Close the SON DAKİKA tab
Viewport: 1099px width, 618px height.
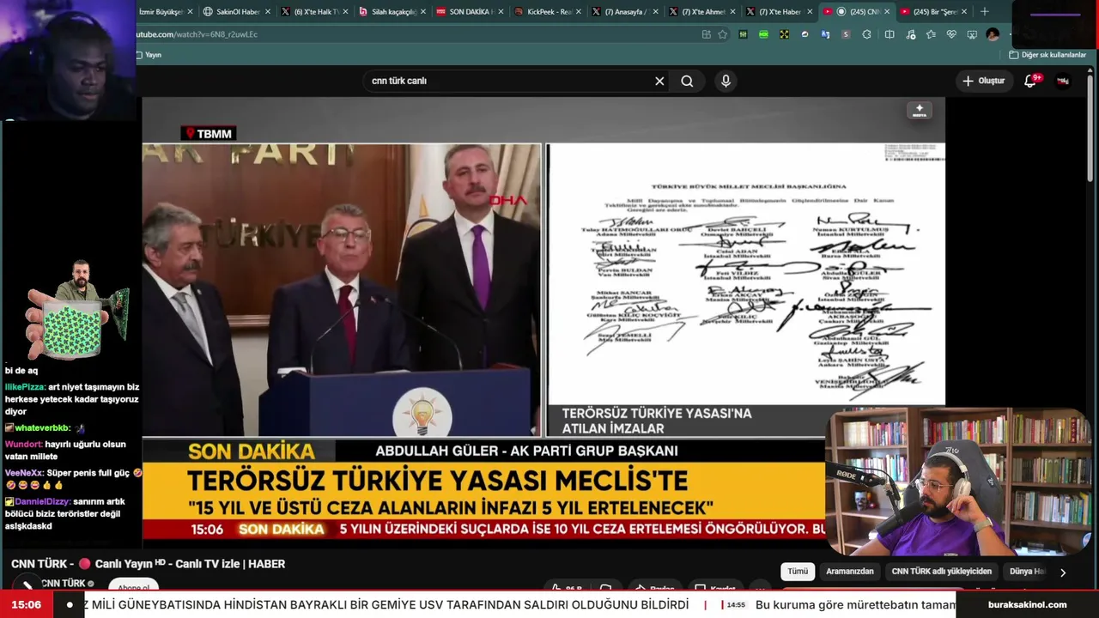tap(502, 12)
